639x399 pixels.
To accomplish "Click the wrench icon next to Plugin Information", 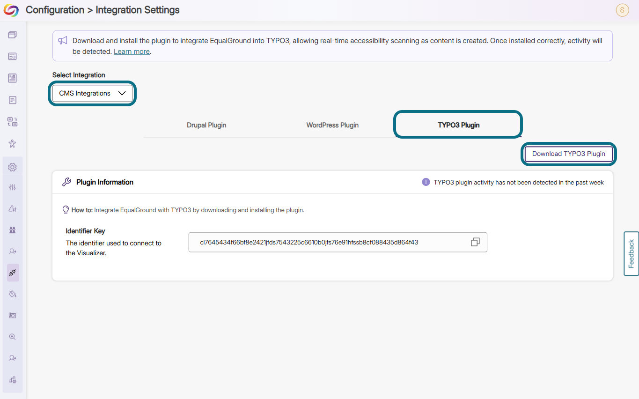I will (x=66, y=182).
